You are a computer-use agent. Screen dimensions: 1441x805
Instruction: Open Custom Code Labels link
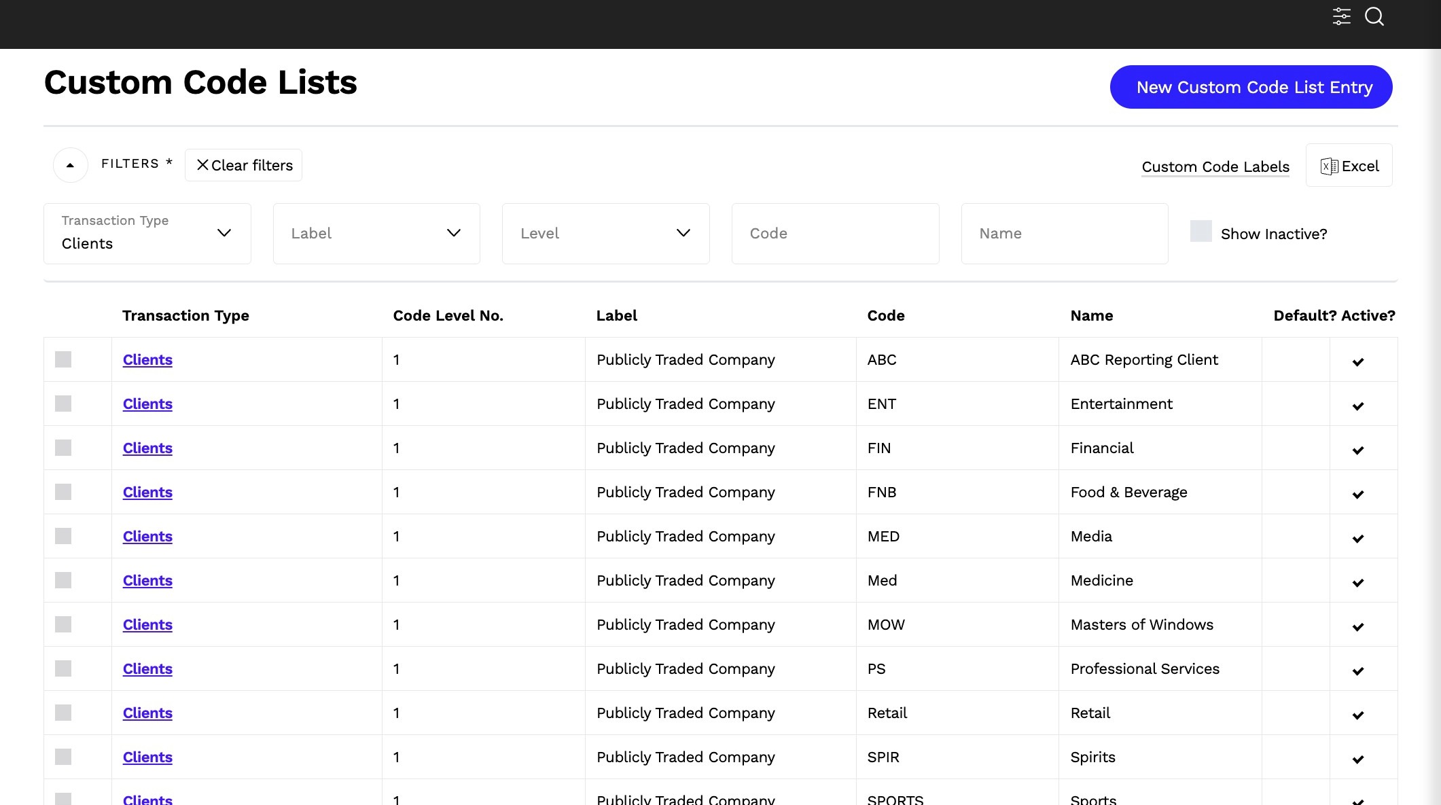point(1215,166)
